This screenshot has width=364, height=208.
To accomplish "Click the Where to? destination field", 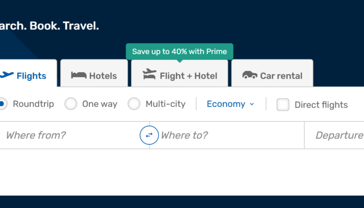I will [x=228, y=135].
